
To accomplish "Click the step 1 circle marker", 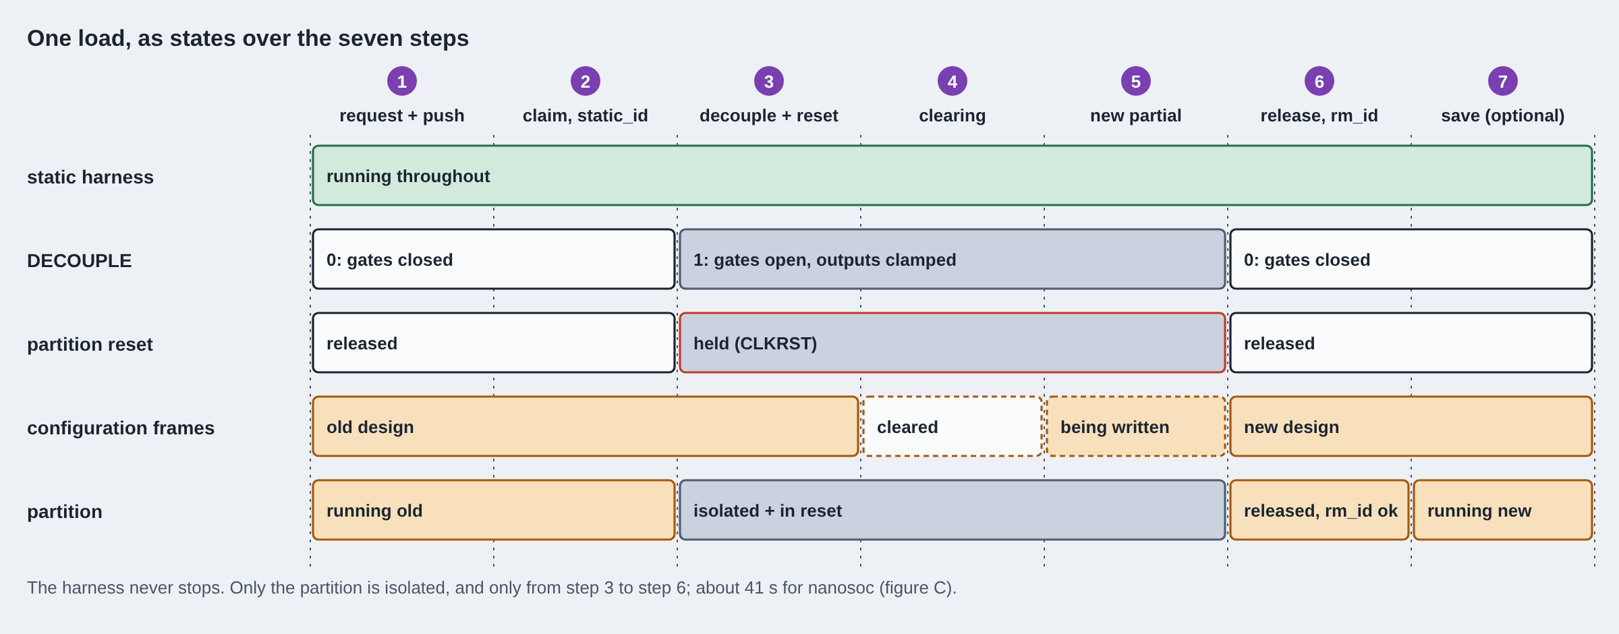I will (x=402, y=82).
